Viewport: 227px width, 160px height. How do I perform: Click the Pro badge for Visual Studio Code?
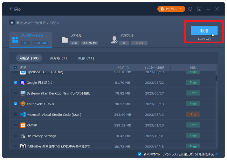(193, 115)
